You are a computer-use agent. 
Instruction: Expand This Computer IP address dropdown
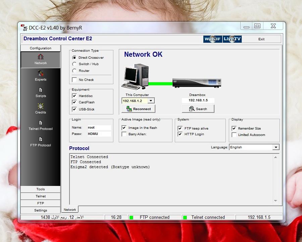(x=151, y=101)
